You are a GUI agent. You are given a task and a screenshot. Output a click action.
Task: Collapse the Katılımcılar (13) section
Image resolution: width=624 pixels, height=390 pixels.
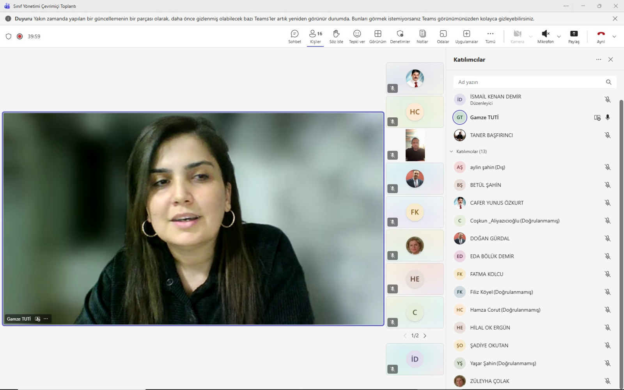tap(452, 151)
